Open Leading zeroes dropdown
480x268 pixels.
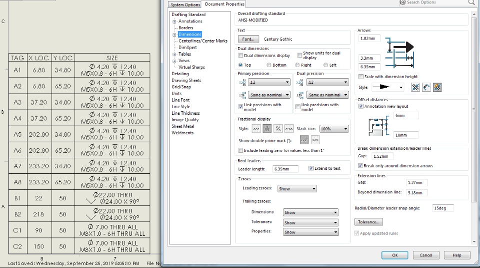[x=297, y=189]
